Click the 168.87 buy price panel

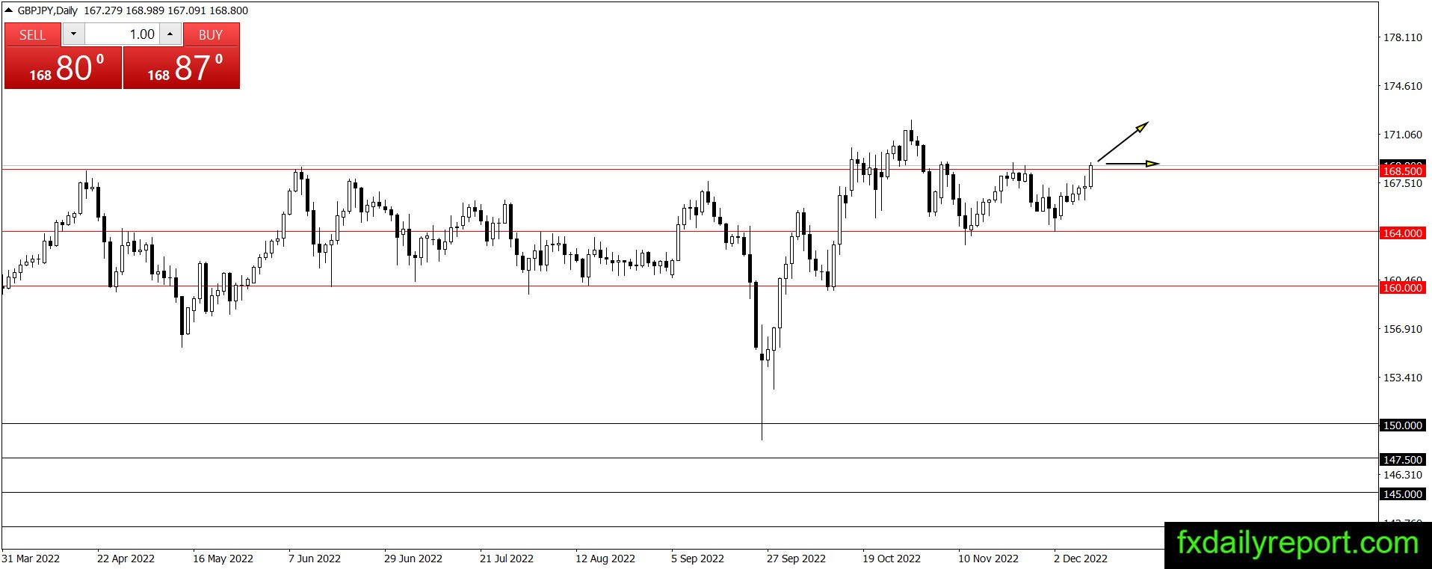click(182, 68)
